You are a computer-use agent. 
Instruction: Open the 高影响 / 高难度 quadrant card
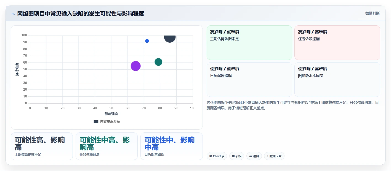coord(337,43)
